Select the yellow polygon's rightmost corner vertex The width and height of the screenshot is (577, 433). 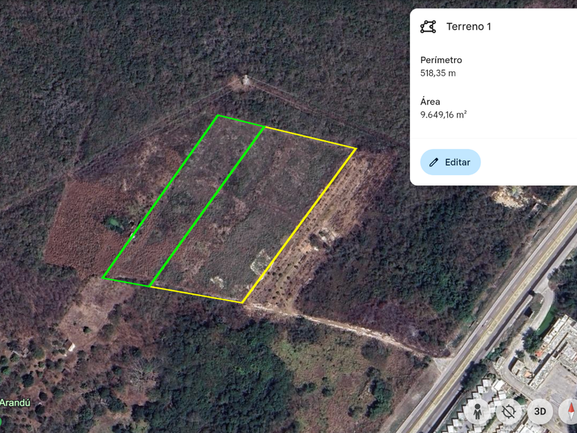coord(356,148)
